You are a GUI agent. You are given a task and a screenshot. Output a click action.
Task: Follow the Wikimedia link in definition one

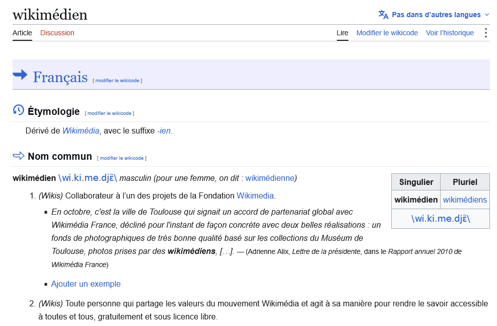255,195
